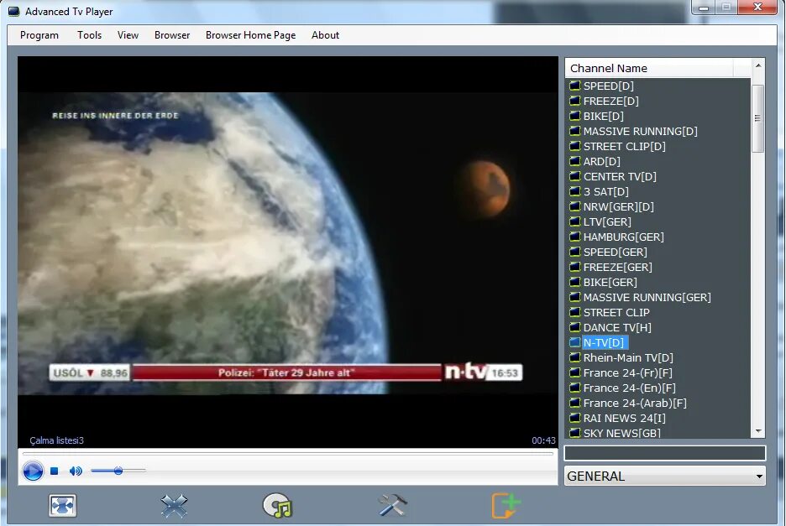This screenshot has height=526, width=786.
Task: Click the TV icon next to SKY NEWS[GB]
Action: [x=575, y=433]
